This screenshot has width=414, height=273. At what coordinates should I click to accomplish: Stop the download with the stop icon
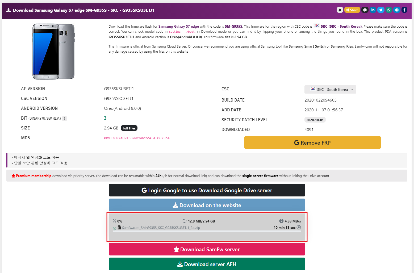[x=299, y=227]
